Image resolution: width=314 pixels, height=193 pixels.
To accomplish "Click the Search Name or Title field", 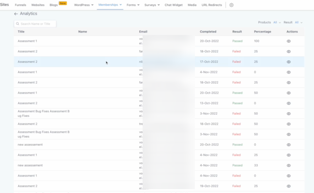I will (x=35, y=24).
